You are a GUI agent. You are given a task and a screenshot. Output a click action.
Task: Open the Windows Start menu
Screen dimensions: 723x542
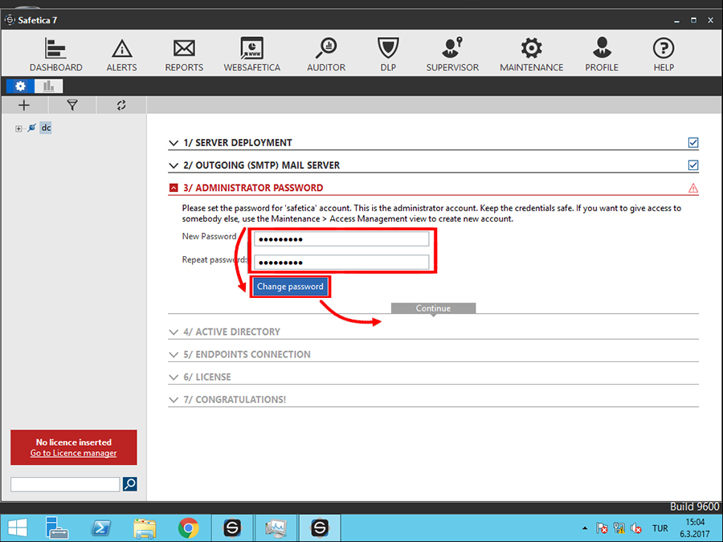(x=18, y=528)
